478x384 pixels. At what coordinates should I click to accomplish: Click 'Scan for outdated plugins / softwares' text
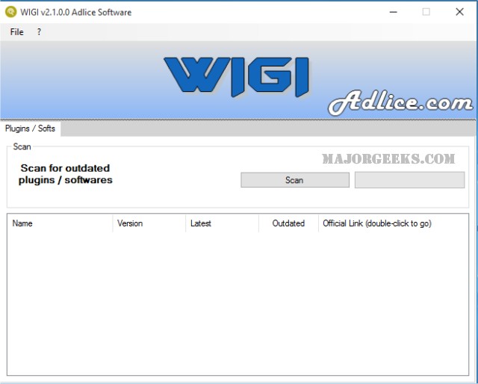click(65, 174)
